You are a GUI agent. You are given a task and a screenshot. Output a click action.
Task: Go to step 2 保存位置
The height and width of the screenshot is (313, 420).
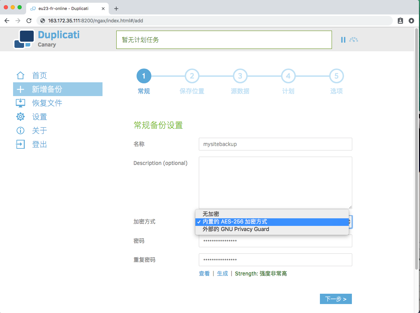192,76
